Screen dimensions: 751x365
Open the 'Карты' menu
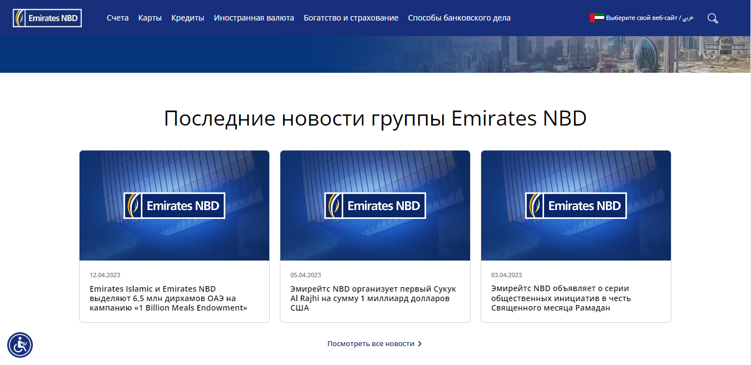(x=150, y=18)
